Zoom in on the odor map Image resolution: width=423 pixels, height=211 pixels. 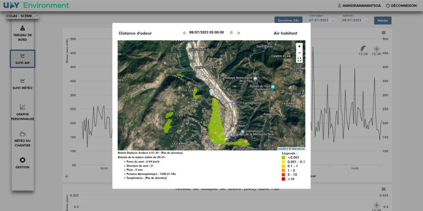[299, 46]
